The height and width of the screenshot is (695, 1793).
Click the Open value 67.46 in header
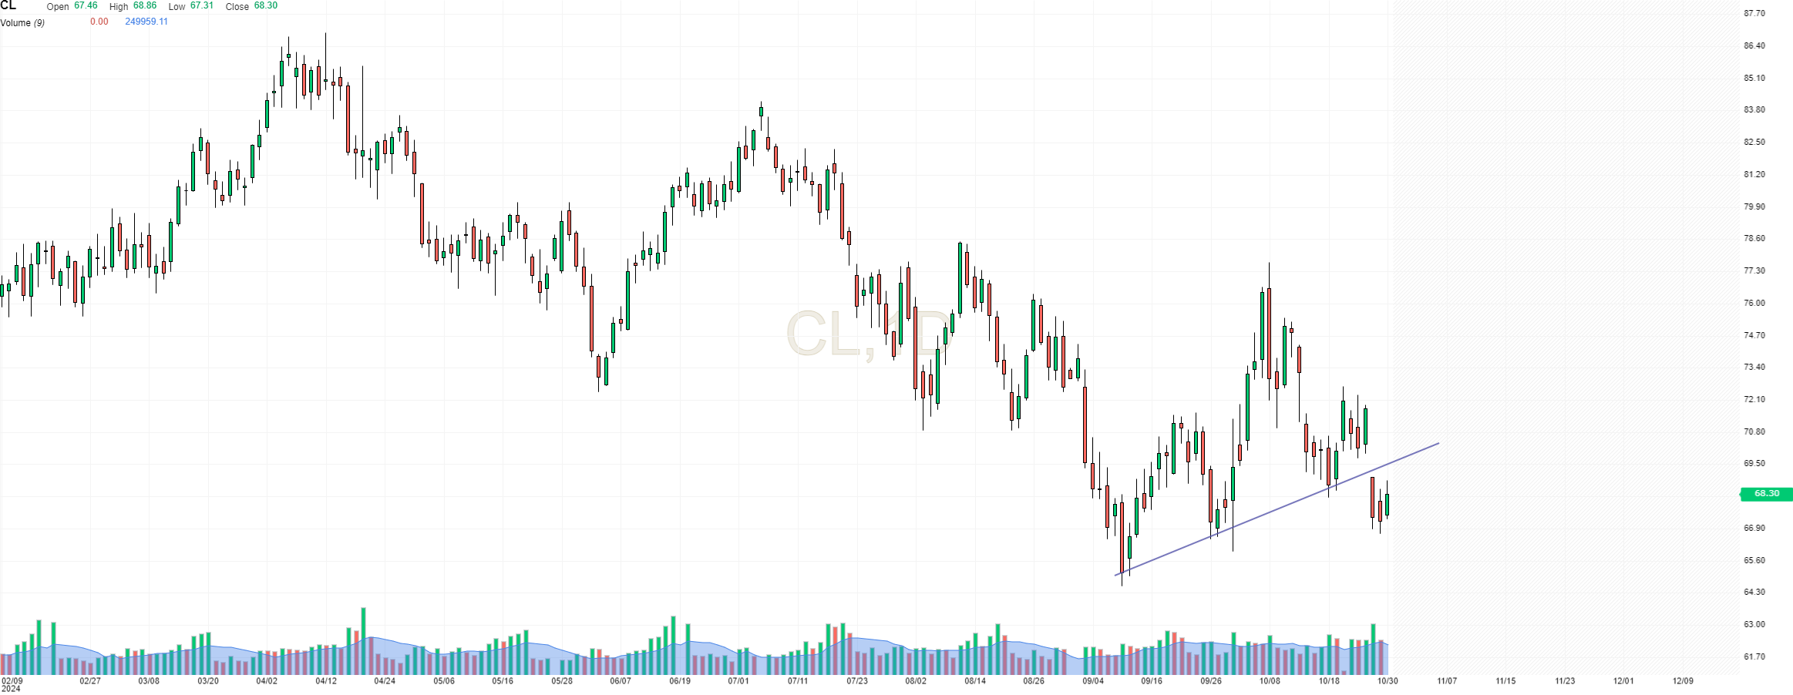pos(86,5)
